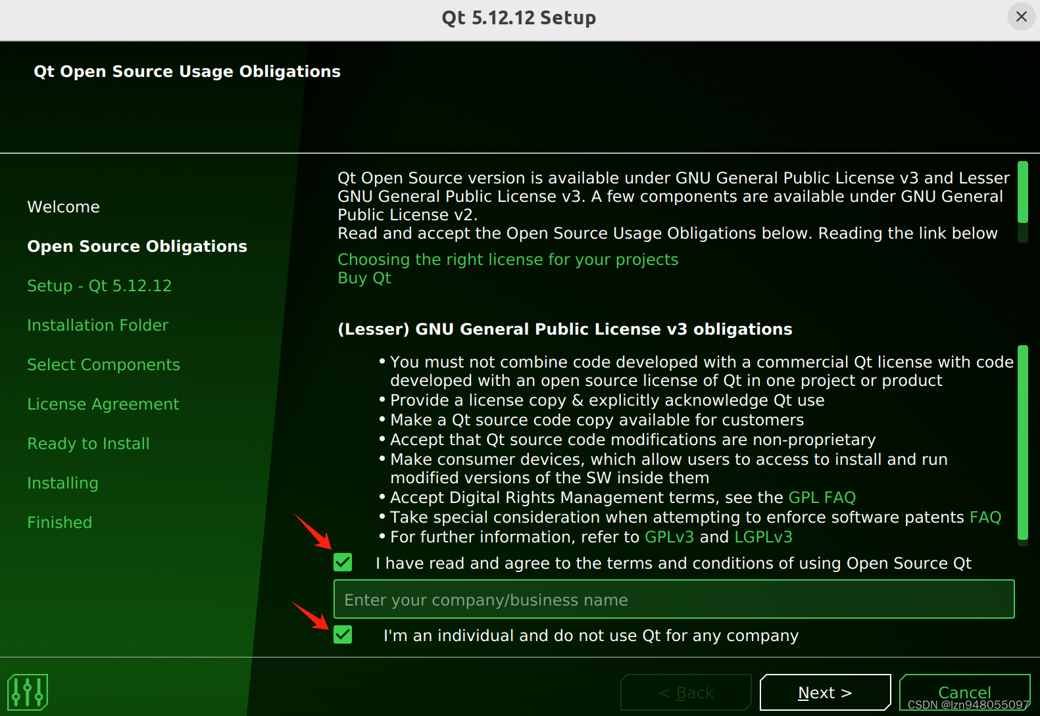Click the 'Accept that Qt source code modifications' bullet
The image size is (1040, 716).
633,440
